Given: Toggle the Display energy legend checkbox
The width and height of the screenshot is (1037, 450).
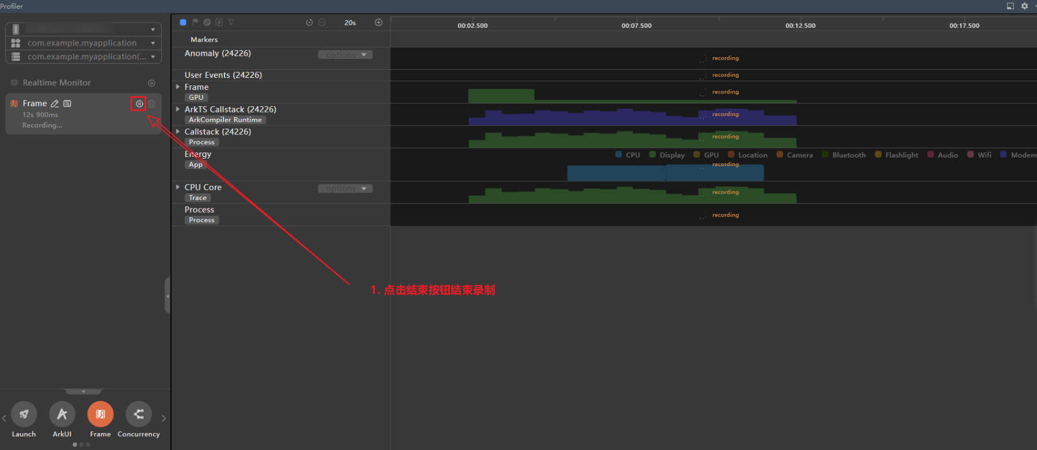Looking at the screenshot, I should click(x=652, y=155).
